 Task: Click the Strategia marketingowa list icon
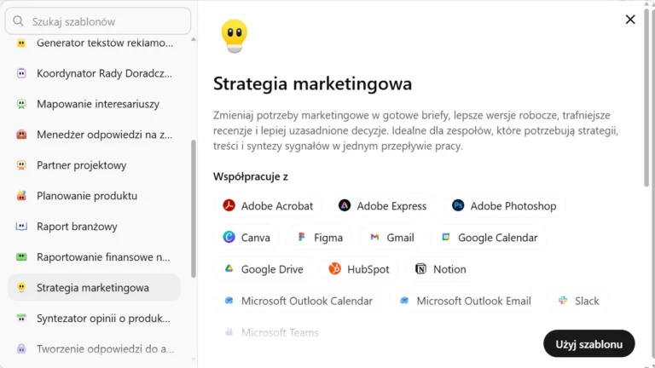point(21,287)
